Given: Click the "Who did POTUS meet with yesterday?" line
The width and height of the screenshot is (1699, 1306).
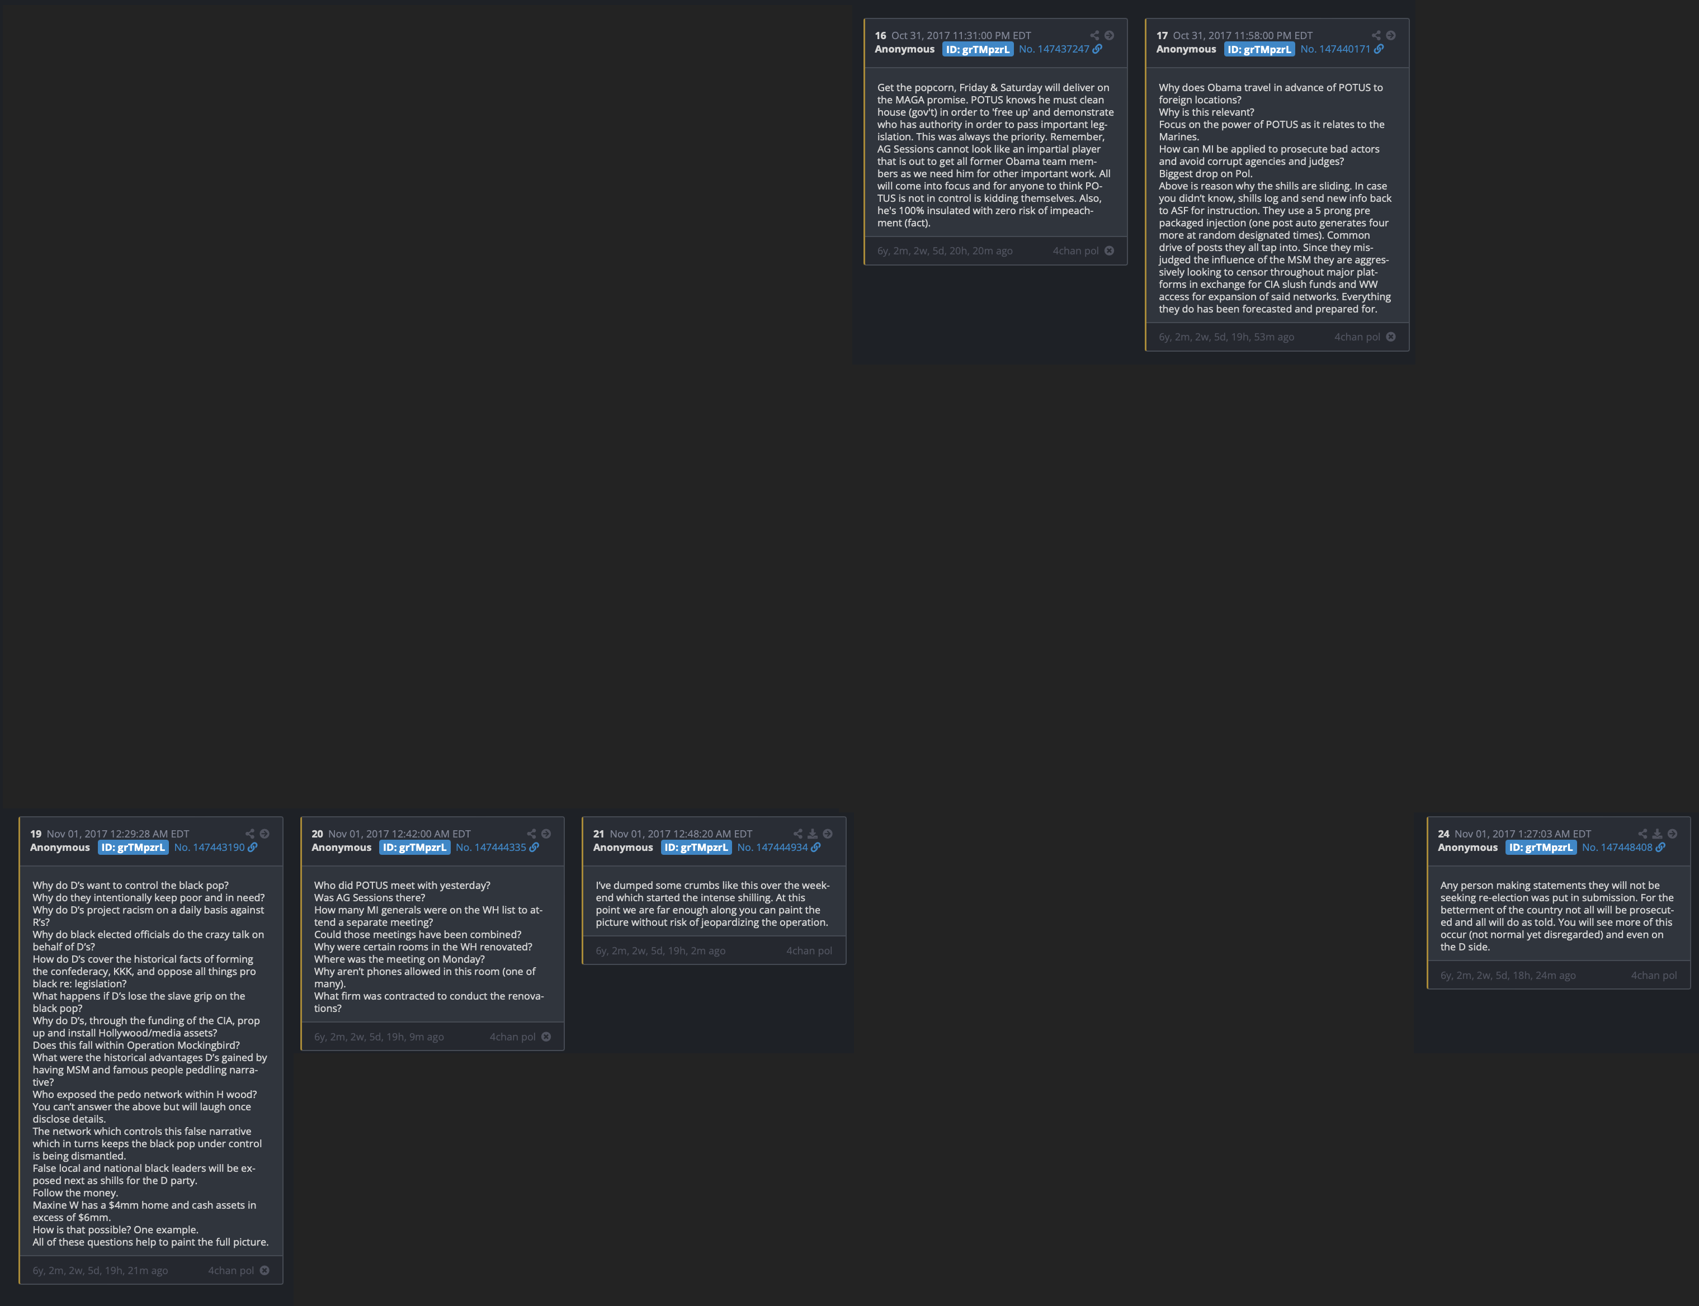Looking at the screenshot, I should (402, 886).
